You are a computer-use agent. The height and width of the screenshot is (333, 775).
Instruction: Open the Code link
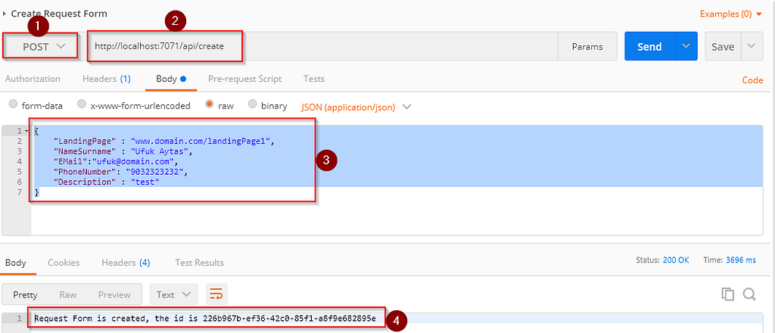[x=752, y=80]
